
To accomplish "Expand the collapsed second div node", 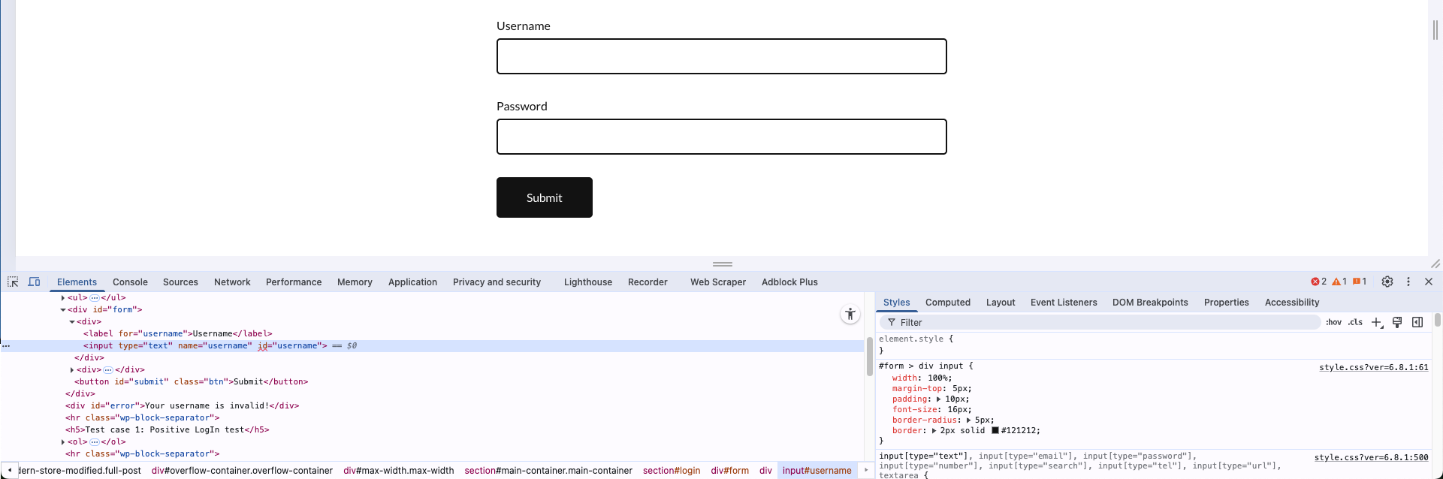I will 72,370.
